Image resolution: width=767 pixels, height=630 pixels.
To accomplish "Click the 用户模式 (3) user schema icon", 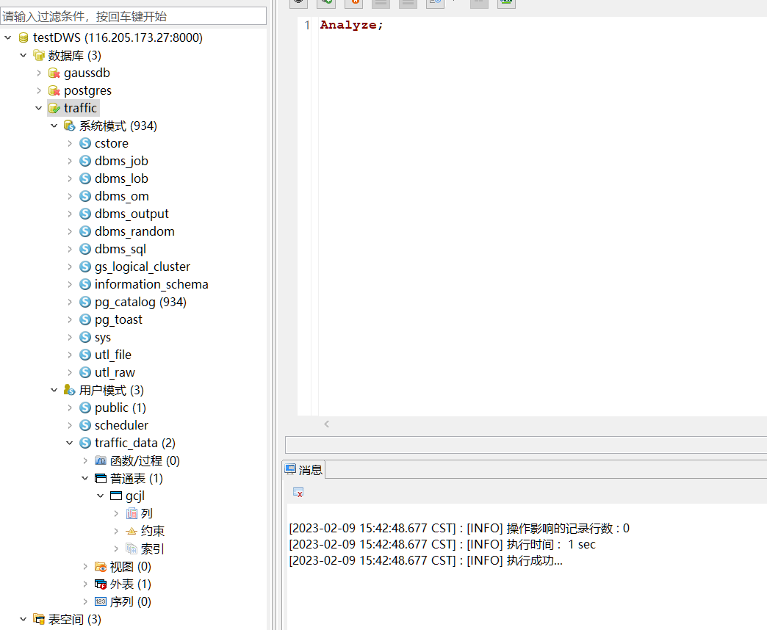I will [x=70, y=390].
